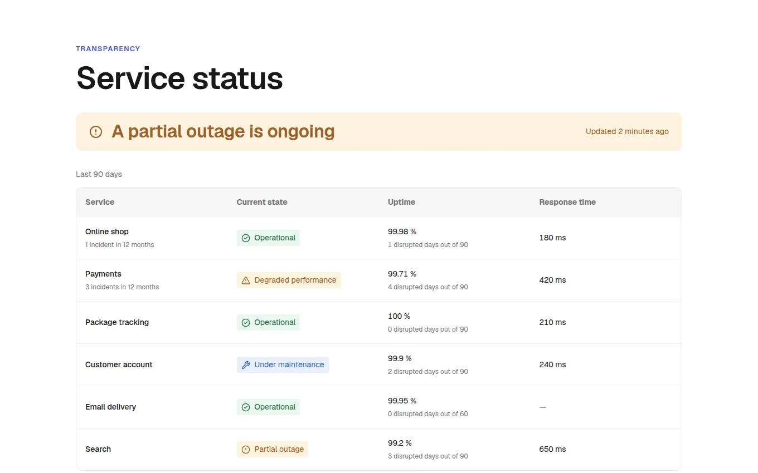Select the Email delivery service name
Image resolution: width=758 pixels, height=473 pixels.
(x=110, y=407)
